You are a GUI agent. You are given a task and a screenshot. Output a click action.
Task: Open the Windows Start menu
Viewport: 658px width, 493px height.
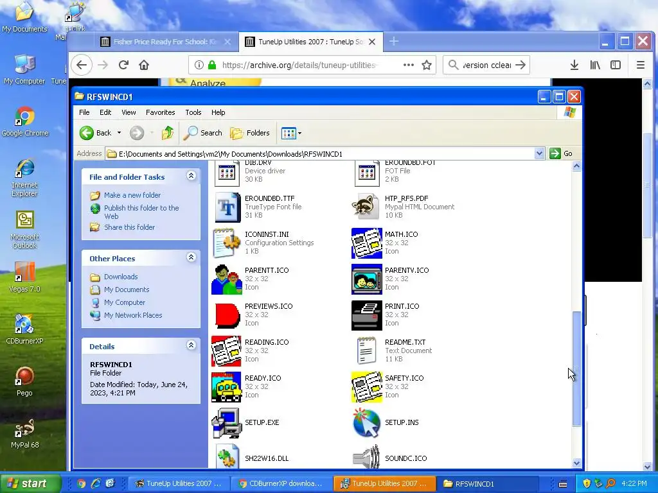tap(30, 483)
